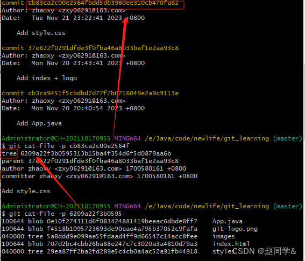Click the second prompt's (master) branch label

point(288,206)
